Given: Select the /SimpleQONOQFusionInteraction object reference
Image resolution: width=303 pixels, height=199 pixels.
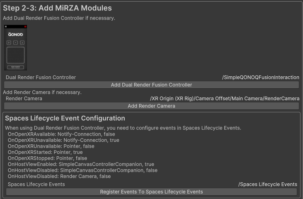Looking at the screenshot, I should tap(260, 77).
